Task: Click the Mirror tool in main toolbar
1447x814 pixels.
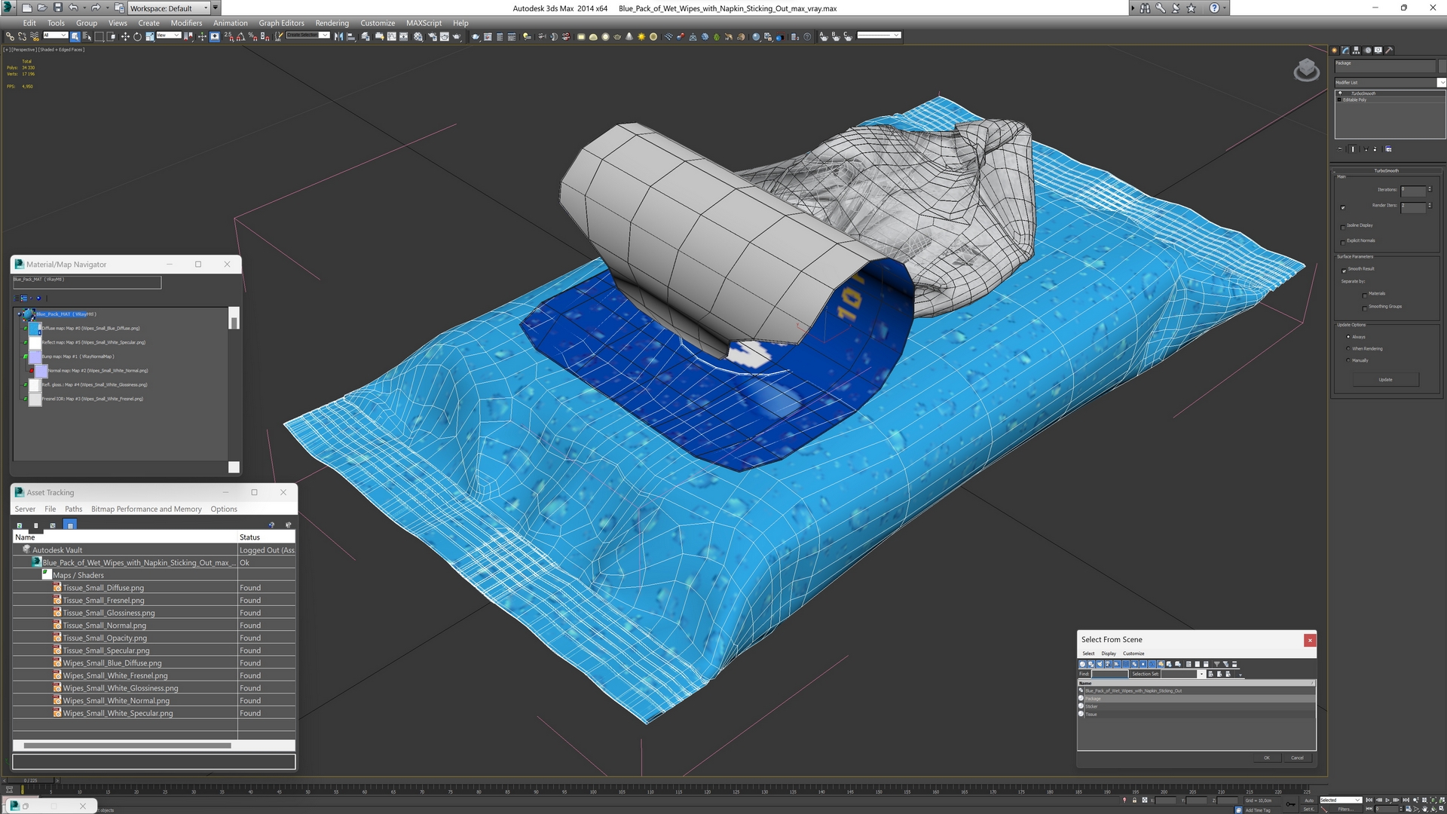Action: pos(338,36)
